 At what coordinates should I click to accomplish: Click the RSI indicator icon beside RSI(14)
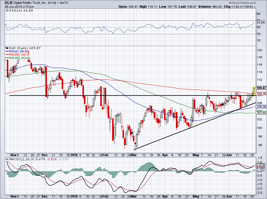click(x=7, y=11)
